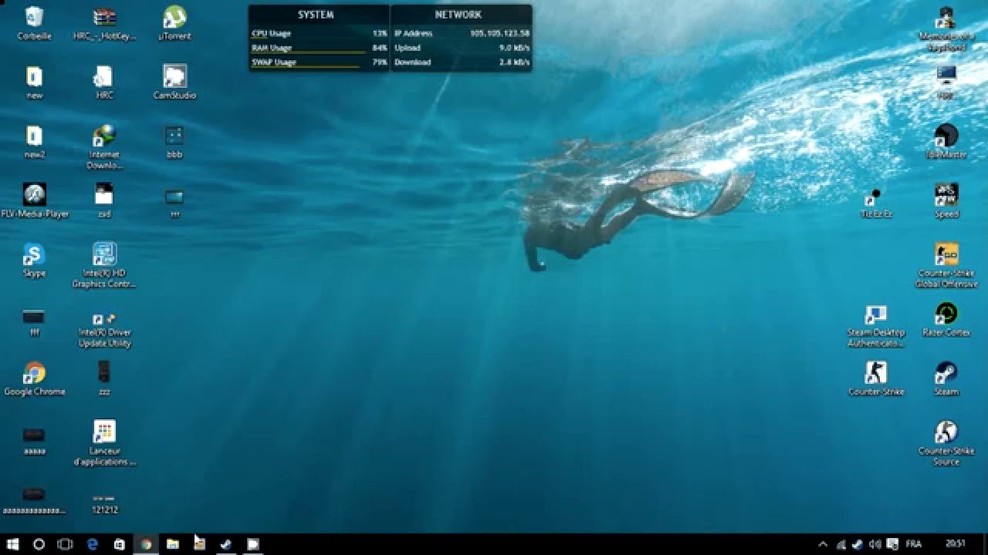Open the action center notification icon

(892, 544)
